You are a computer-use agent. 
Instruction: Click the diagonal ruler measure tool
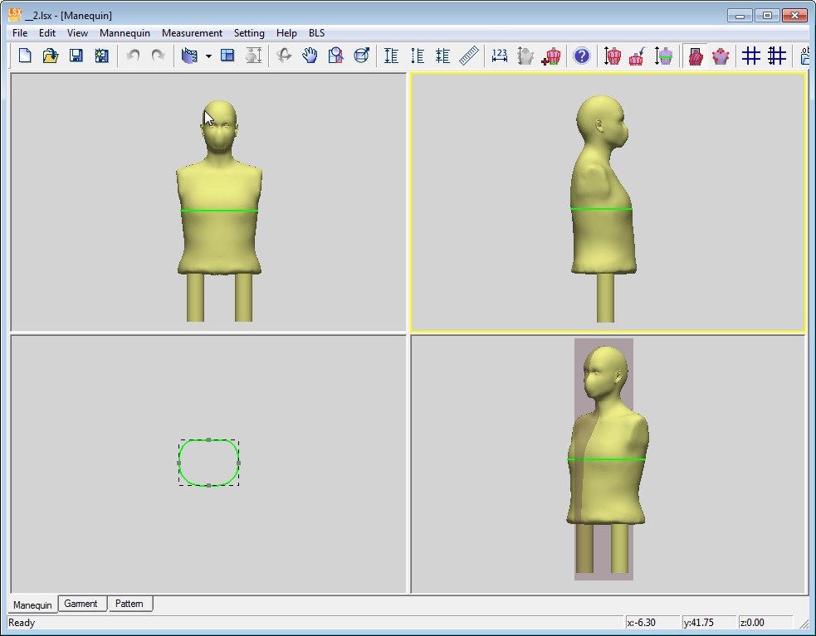pyautogui.click(x=469, y=56)
